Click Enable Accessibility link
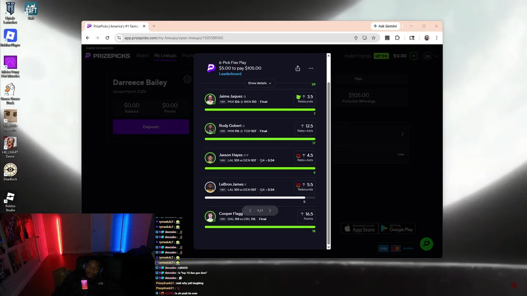Viewport: 527px width, 296px height. pyautogui.click(x=99, y=48)
